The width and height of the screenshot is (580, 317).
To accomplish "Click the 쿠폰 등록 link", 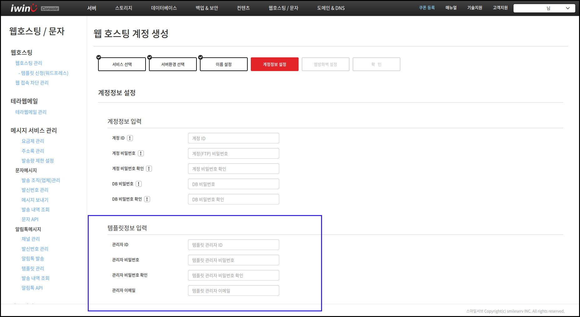I will point(427,8).
